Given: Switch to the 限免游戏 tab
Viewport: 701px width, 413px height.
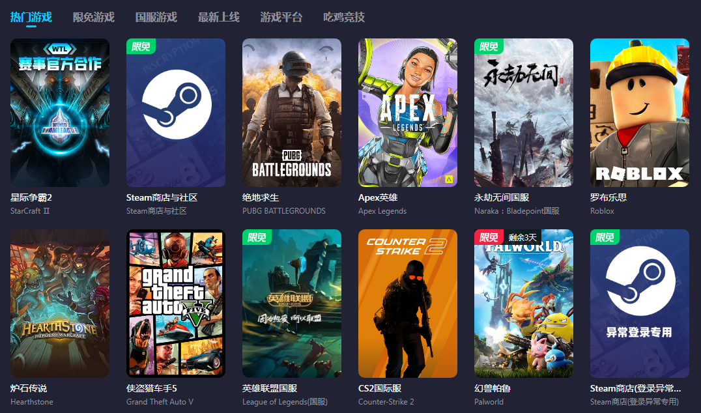Looking at the screenshot, I should coord(94,17).
